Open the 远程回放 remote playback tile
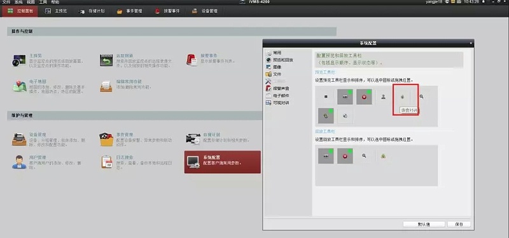509x238 pixels. click(136, 60)
